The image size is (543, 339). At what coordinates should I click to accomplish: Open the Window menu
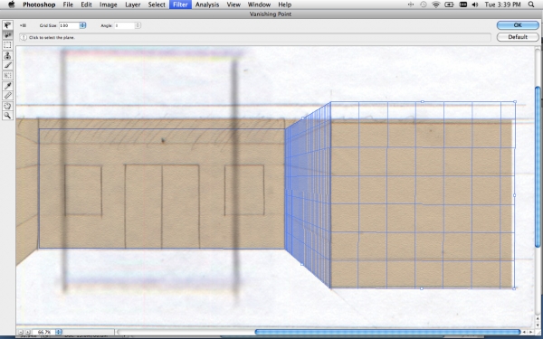pos(259,5)
